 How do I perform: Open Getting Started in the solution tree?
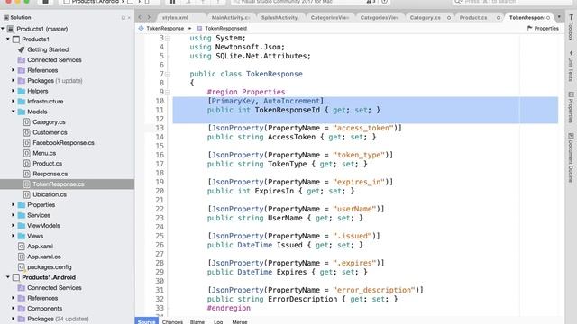[48, 49]
